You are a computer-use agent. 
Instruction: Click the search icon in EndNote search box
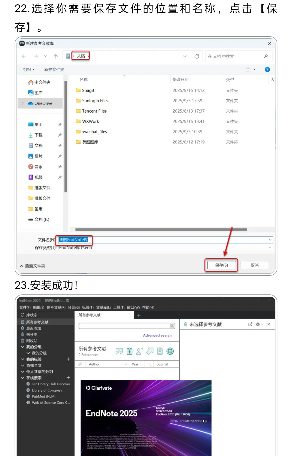point(172,326)
